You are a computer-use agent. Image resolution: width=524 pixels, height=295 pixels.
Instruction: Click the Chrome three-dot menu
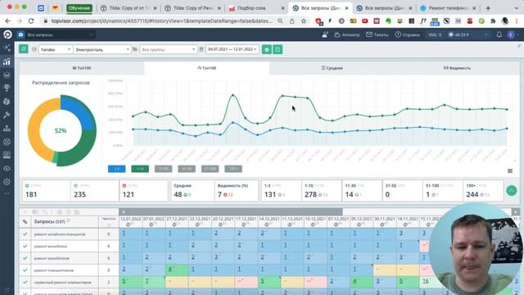(517, 21)
